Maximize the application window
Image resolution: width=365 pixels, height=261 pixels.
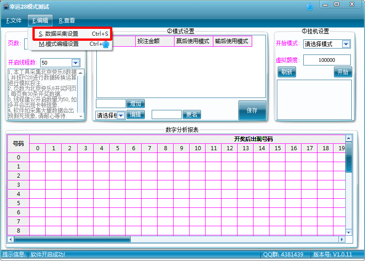tap(337, 5)
